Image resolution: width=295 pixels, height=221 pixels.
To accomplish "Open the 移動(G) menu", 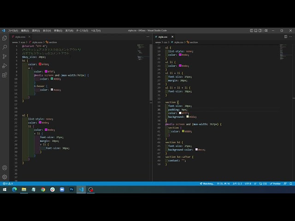I will [58, 30].
